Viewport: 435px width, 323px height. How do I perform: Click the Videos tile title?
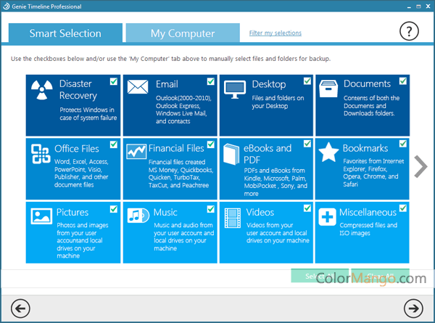click(260, 212)
